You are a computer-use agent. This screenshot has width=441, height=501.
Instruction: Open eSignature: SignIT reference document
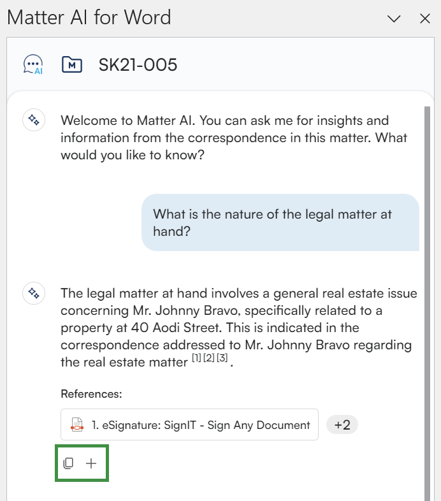199,425
